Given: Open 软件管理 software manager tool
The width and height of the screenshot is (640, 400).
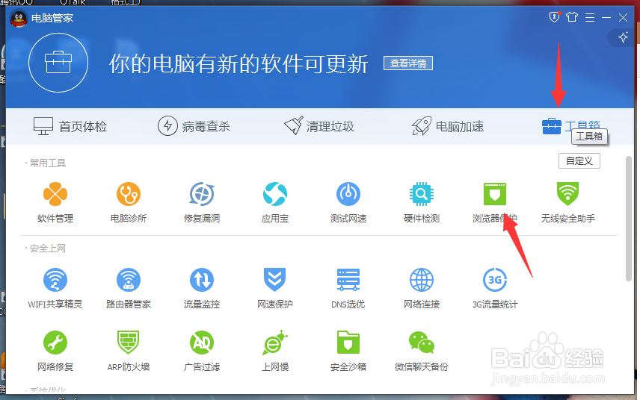Looking at the screenshot, I should point(55,202).
